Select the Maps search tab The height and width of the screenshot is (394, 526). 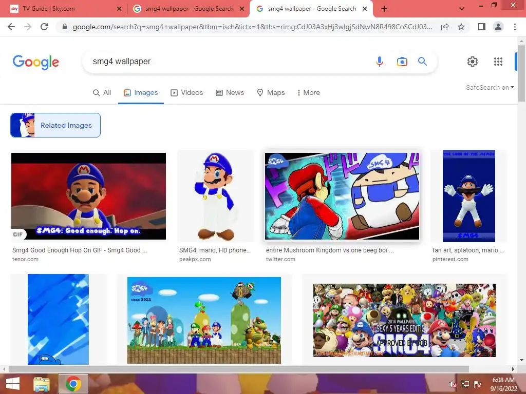[271, 92]
